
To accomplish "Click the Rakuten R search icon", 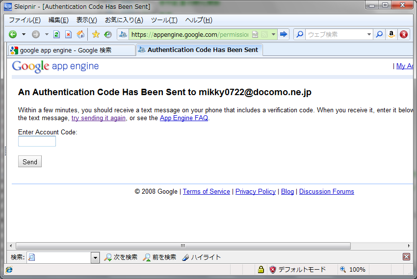I will click(x=403, y=34).
